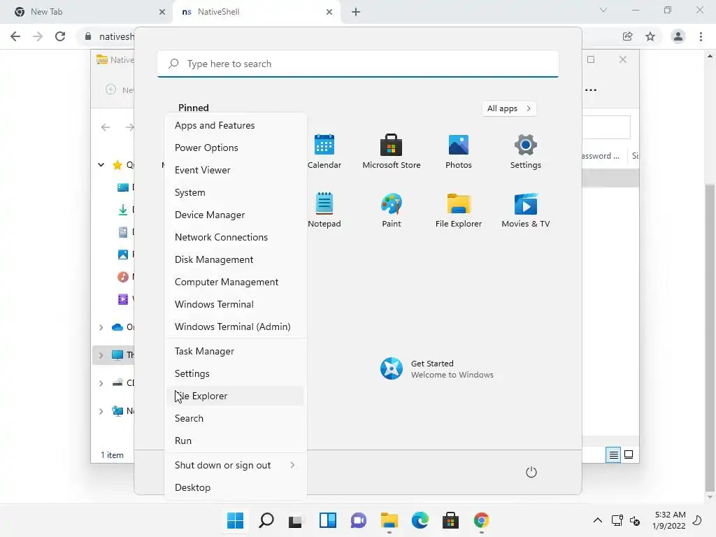
Task: Open Event Viewer from context menu
Action: coord(235,171)
